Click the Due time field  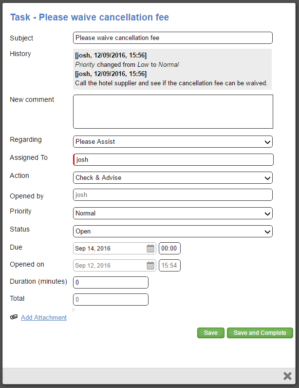pos(169,249)
